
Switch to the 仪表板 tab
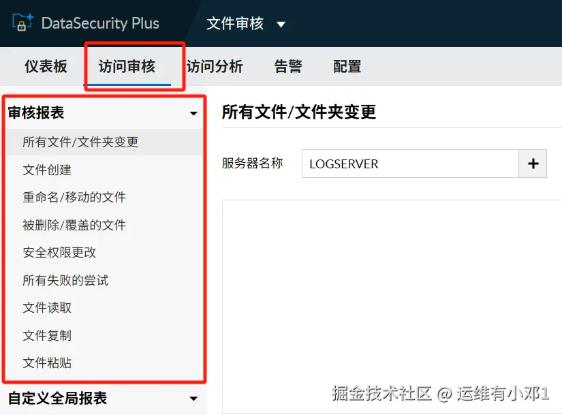(x=46, y=66)
